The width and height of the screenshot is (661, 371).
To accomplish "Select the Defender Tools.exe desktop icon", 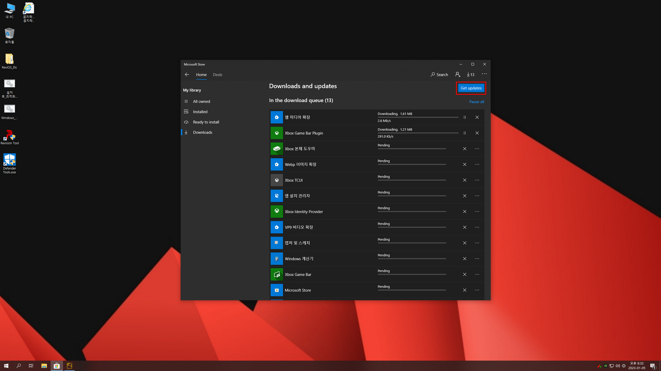I will point(10,164).
